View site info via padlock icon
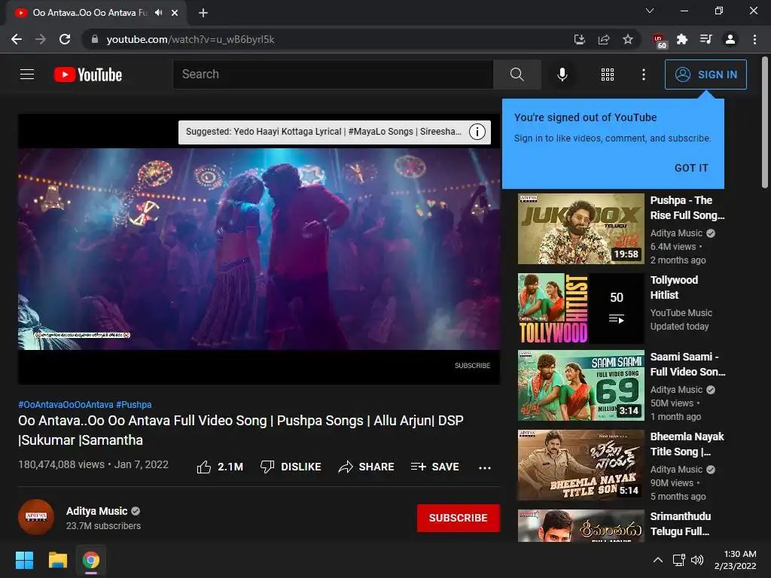Viewport: 771px width, 578px height. (94, 39)
